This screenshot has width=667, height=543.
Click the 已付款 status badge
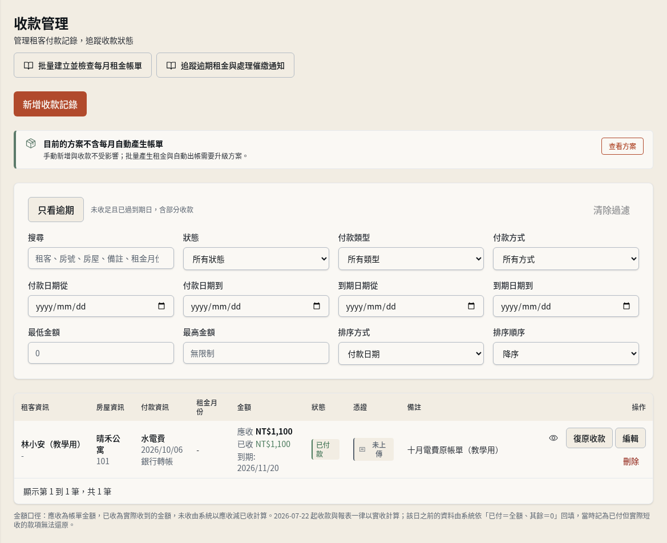(x=325, y=449)
